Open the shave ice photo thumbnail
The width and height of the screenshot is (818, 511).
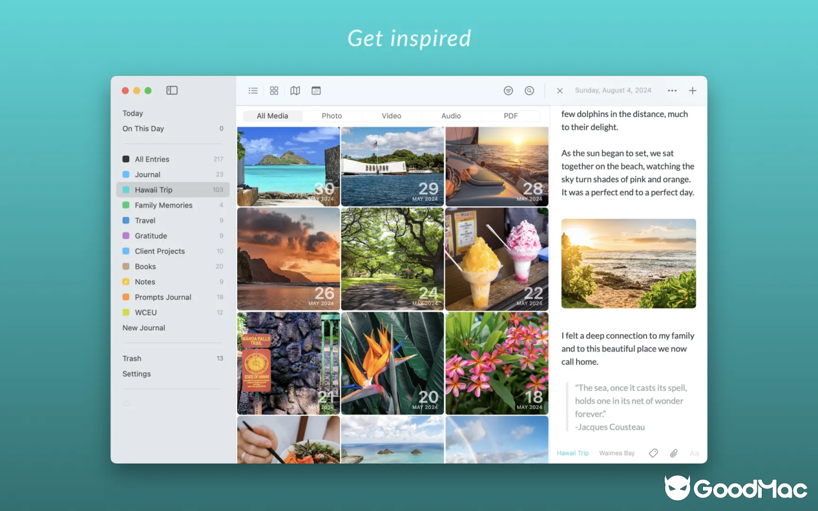[x=497, y=259]
